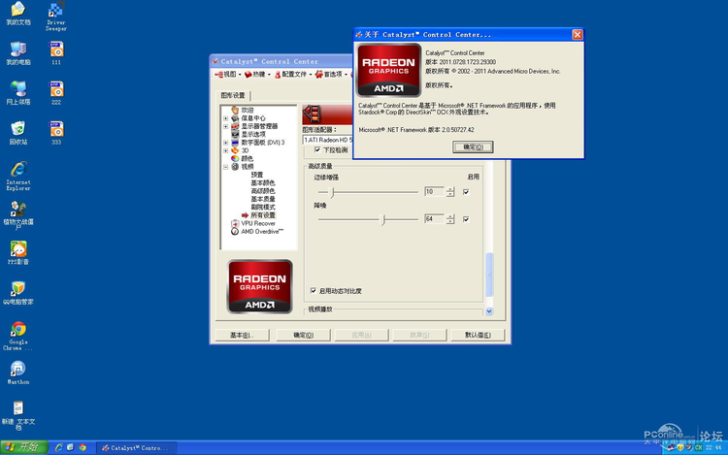Click the 开始 Start button
Image resolution: width=728 pixels, height=455 pixels.
[x=23, y=447]
